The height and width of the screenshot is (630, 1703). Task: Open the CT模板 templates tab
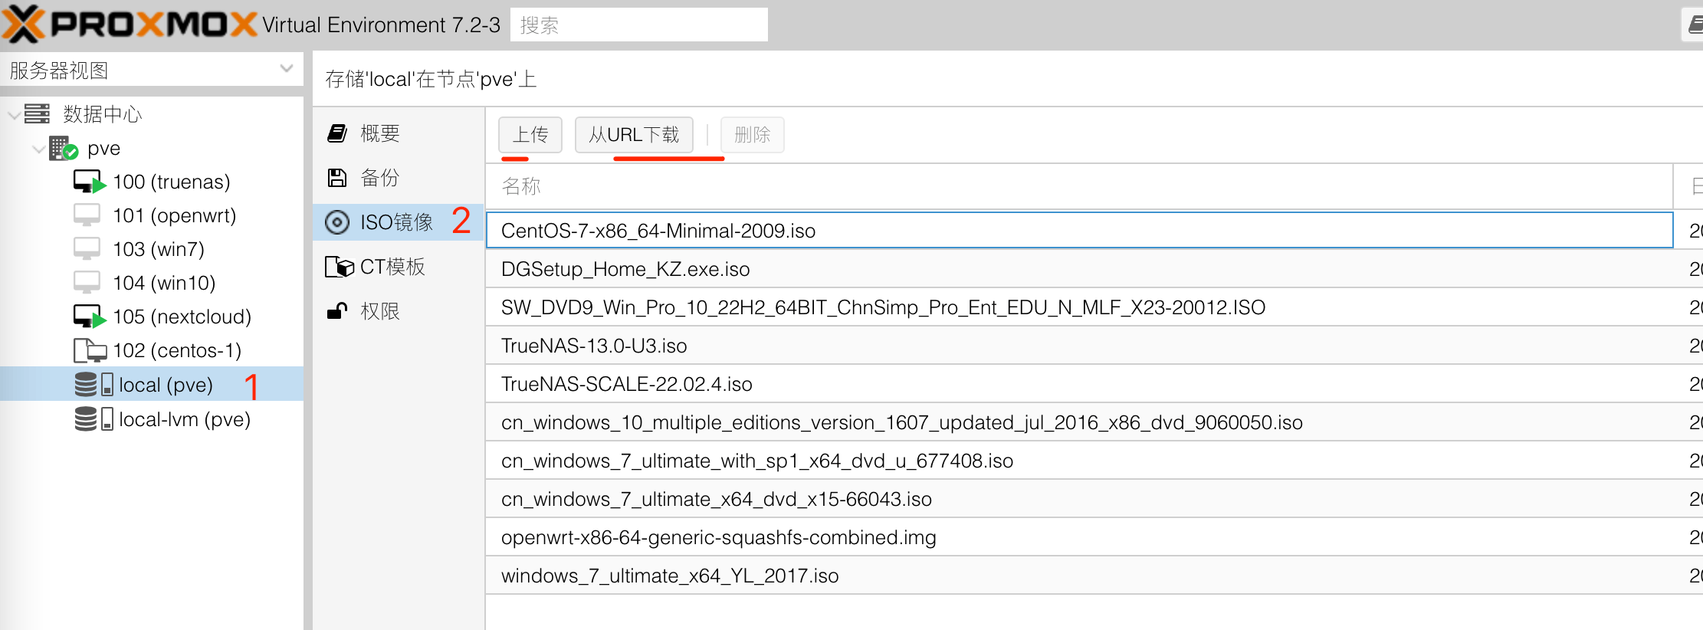point(392,267)
